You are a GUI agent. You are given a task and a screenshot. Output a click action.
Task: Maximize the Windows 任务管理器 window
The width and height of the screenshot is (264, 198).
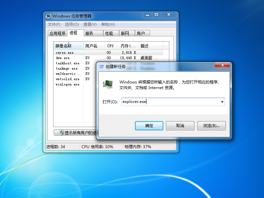click(156, 15)
